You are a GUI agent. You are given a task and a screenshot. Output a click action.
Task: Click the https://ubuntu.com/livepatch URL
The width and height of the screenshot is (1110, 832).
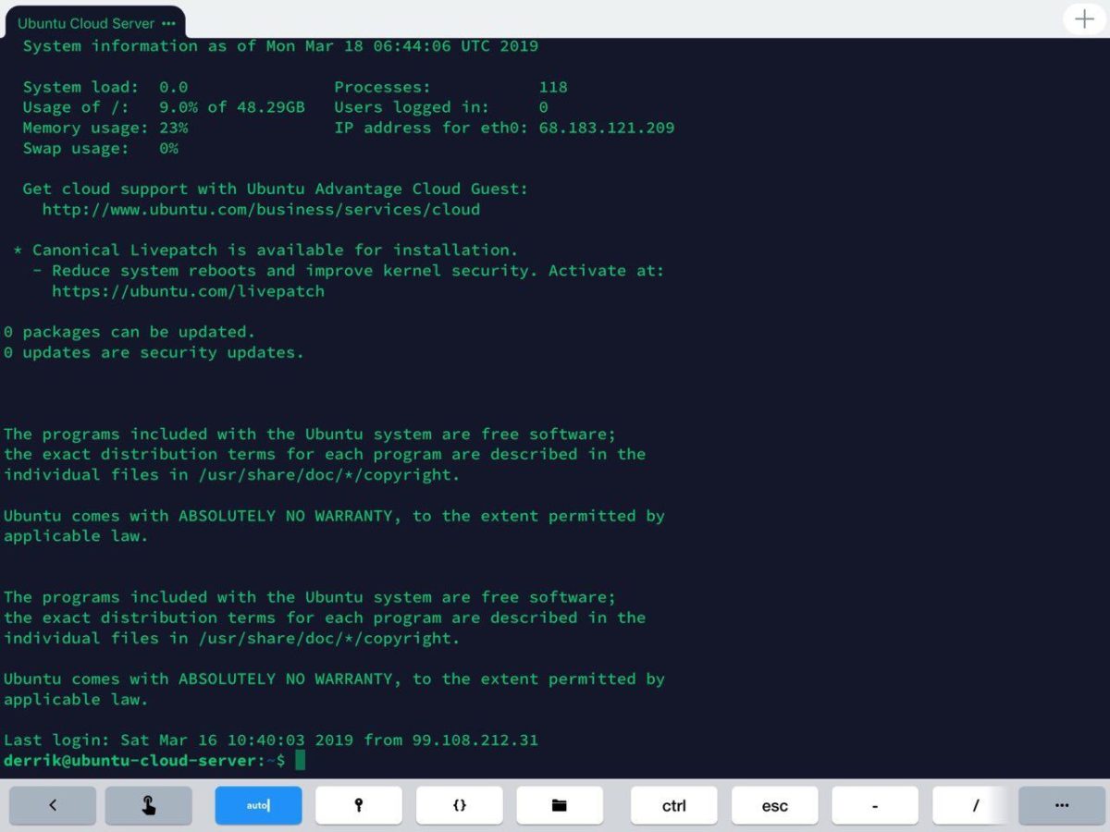(188, 290)
